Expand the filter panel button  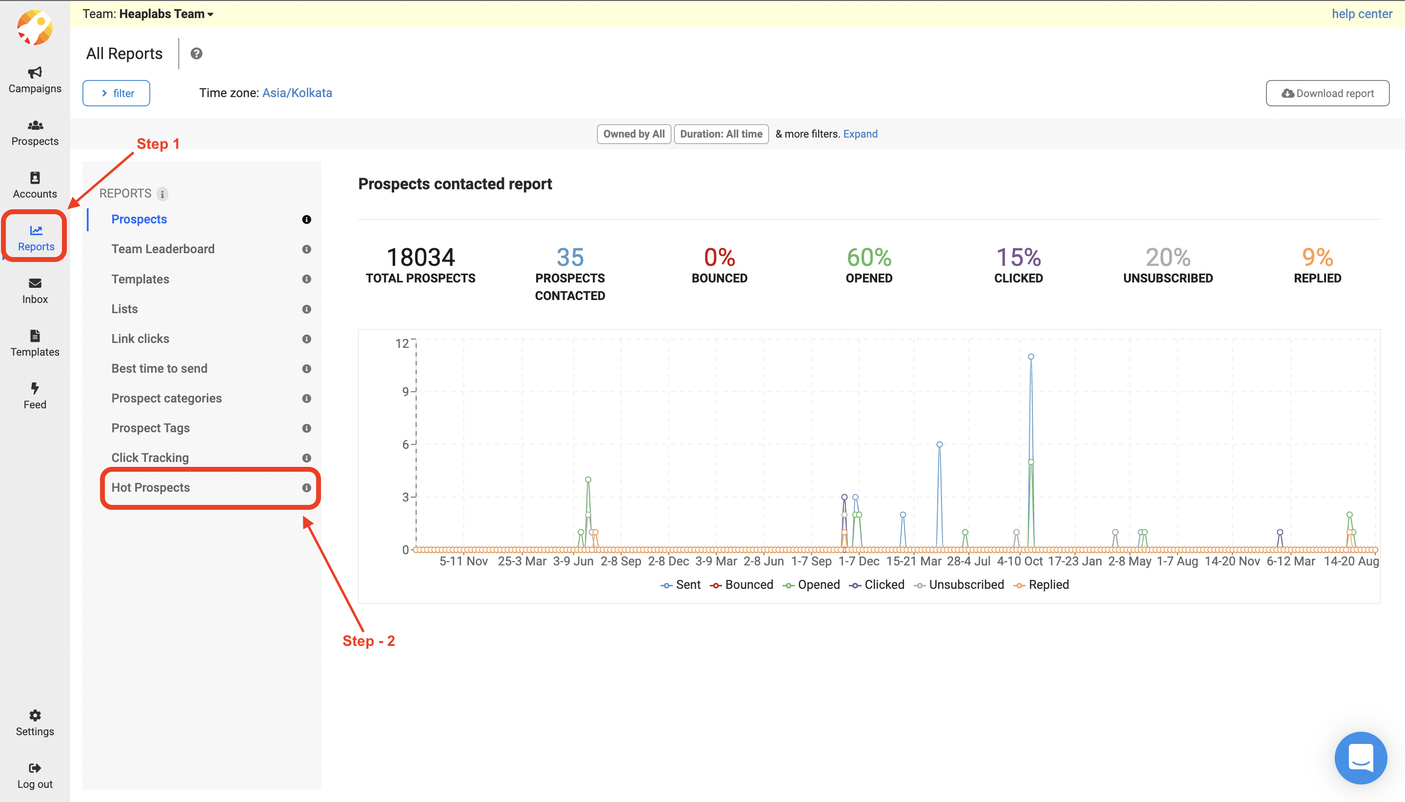[116, 93]
